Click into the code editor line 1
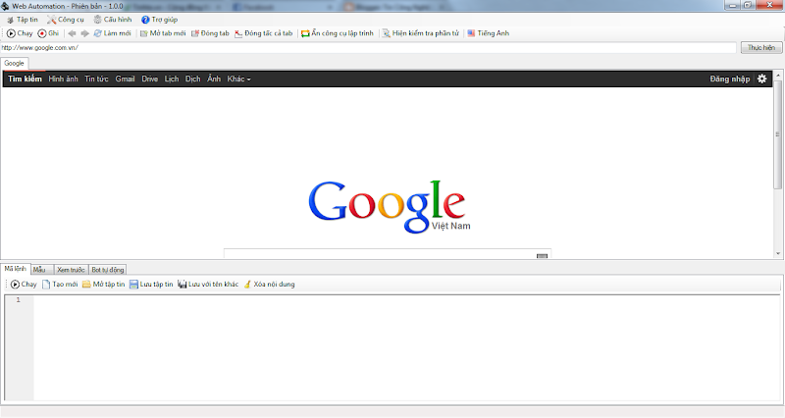The image size is (785, 418). [x=406, y=300]
